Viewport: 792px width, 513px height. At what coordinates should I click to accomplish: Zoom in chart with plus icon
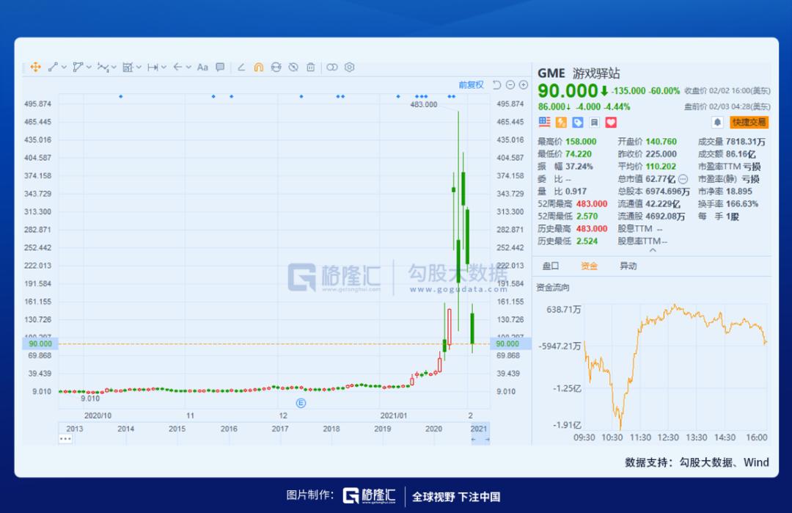tap(524, 85)
